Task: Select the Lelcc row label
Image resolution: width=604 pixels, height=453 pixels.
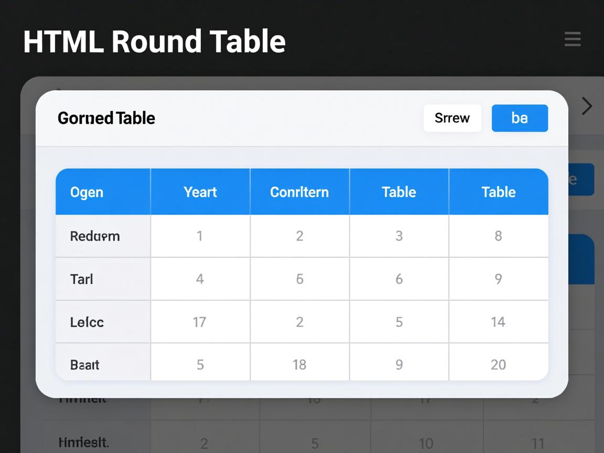Action: click(87, 322)
